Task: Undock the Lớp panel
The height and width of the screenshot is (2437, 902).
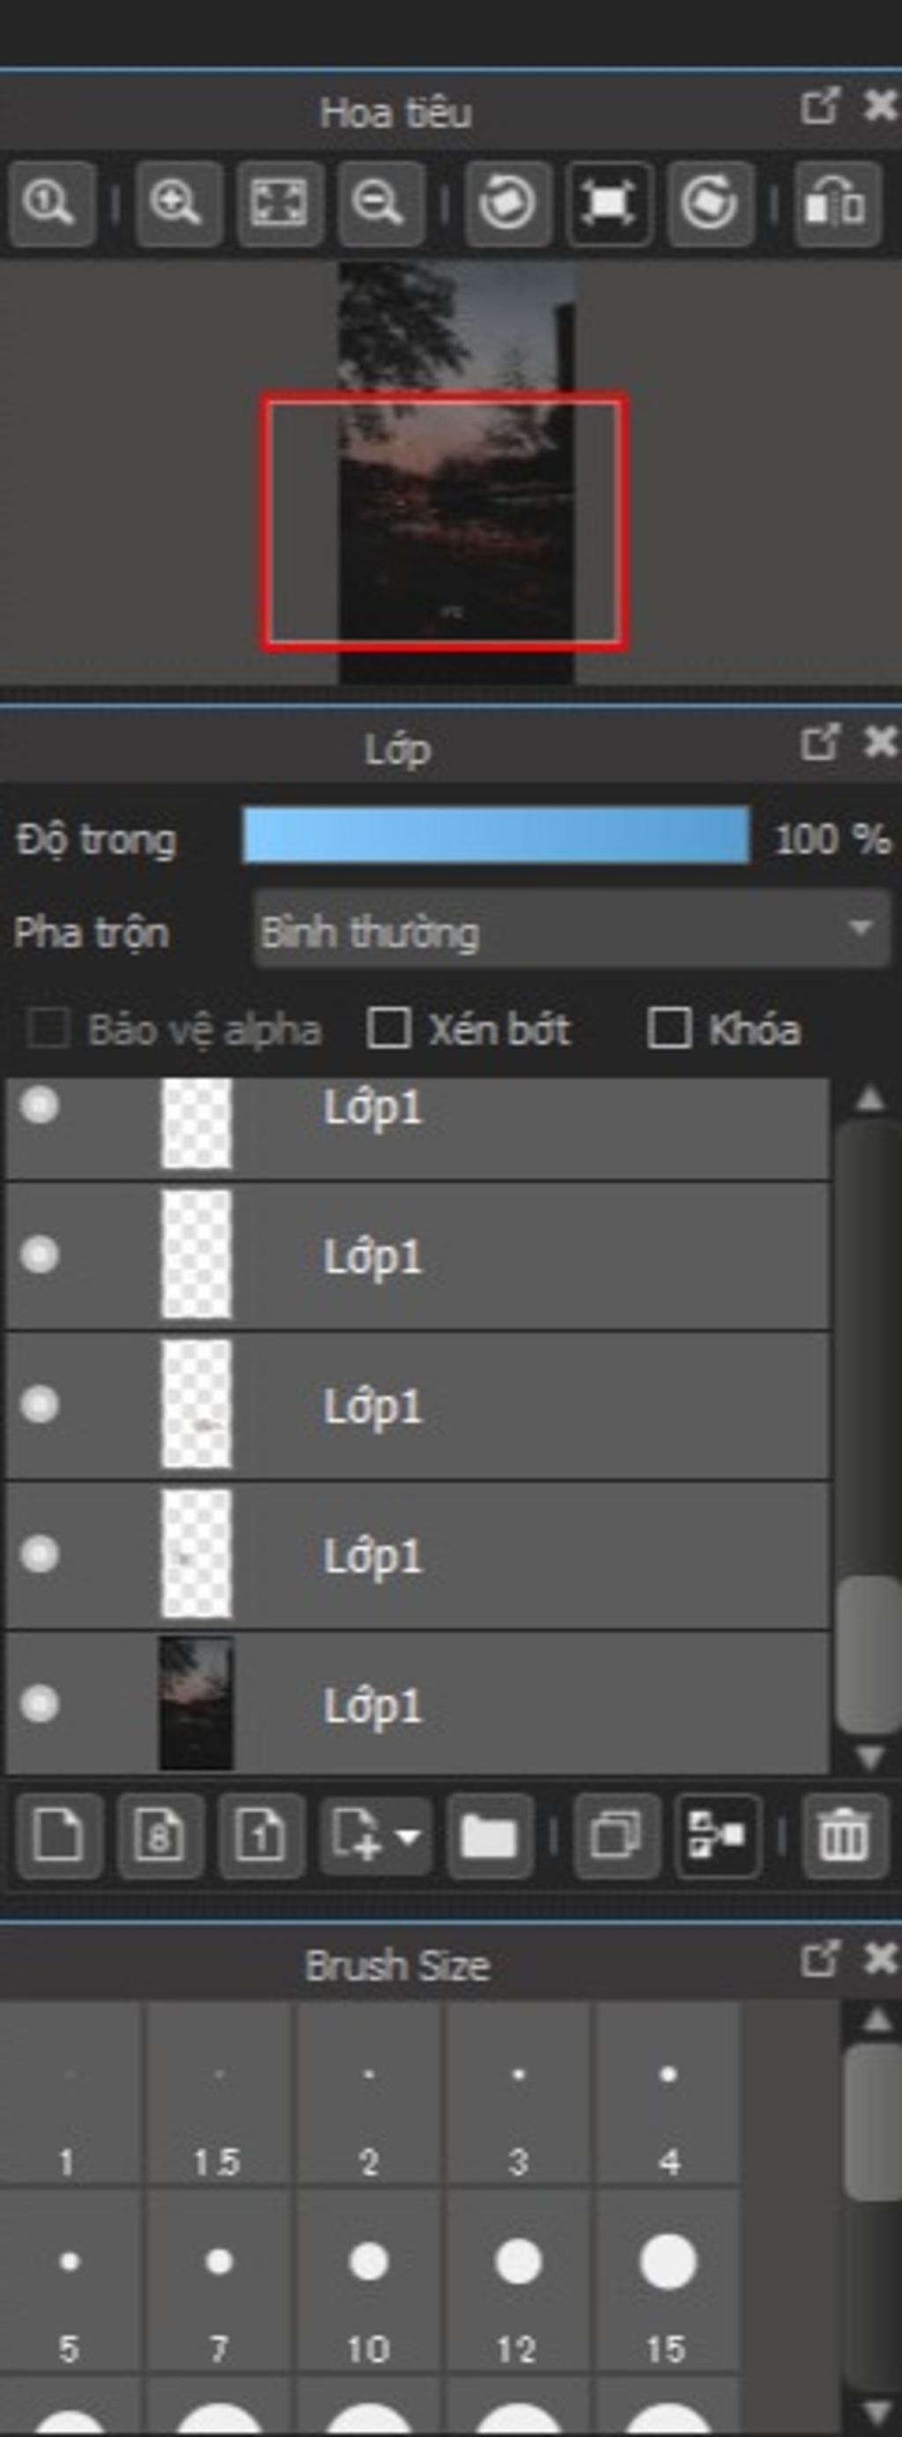Action: click(820, 743)
